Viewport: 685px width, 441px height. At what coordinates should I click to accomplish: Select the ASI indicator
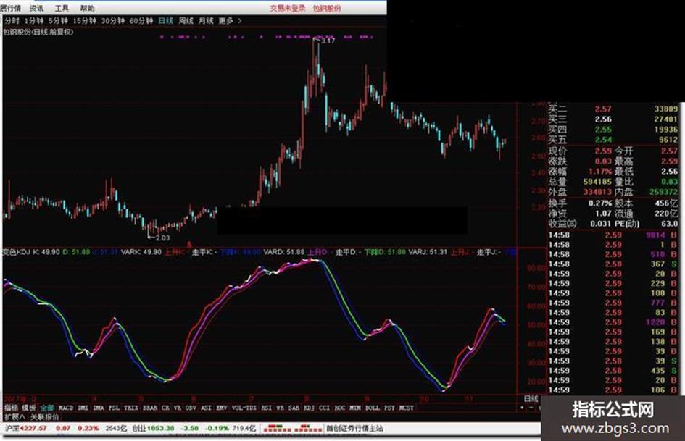coord(206,408)
